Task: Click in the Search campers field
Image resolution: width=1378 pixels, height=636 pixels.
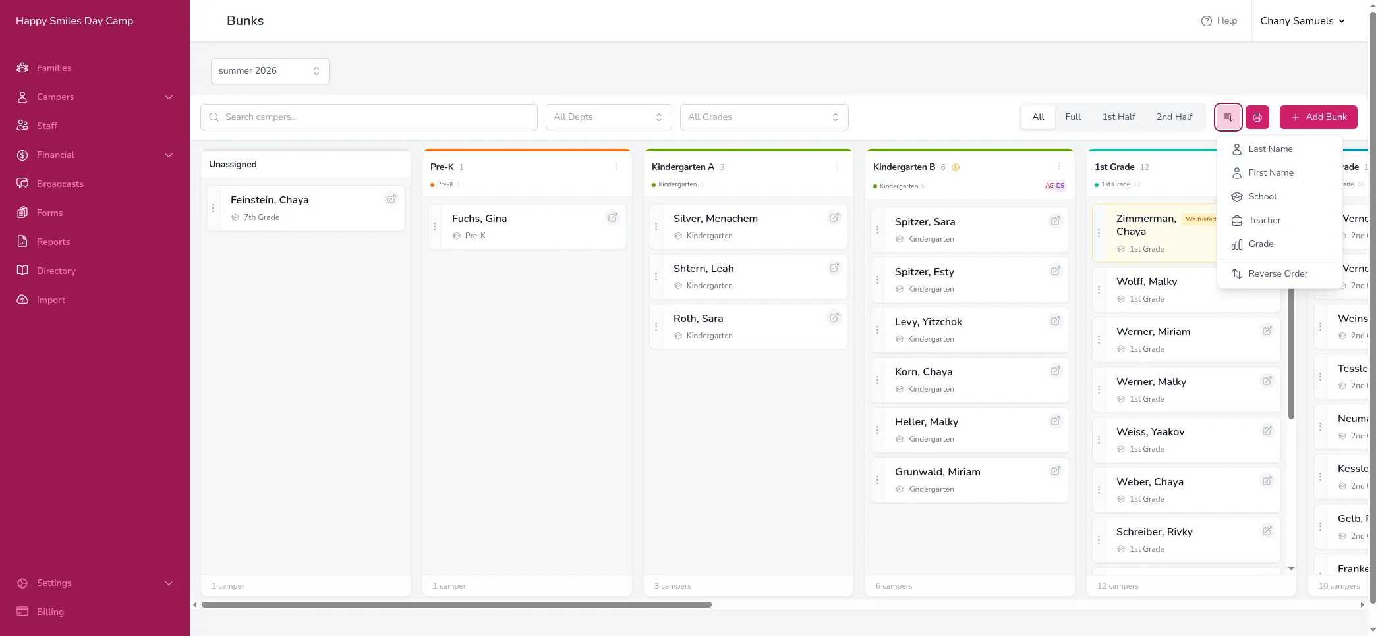Action: click(x=369, y=117)
